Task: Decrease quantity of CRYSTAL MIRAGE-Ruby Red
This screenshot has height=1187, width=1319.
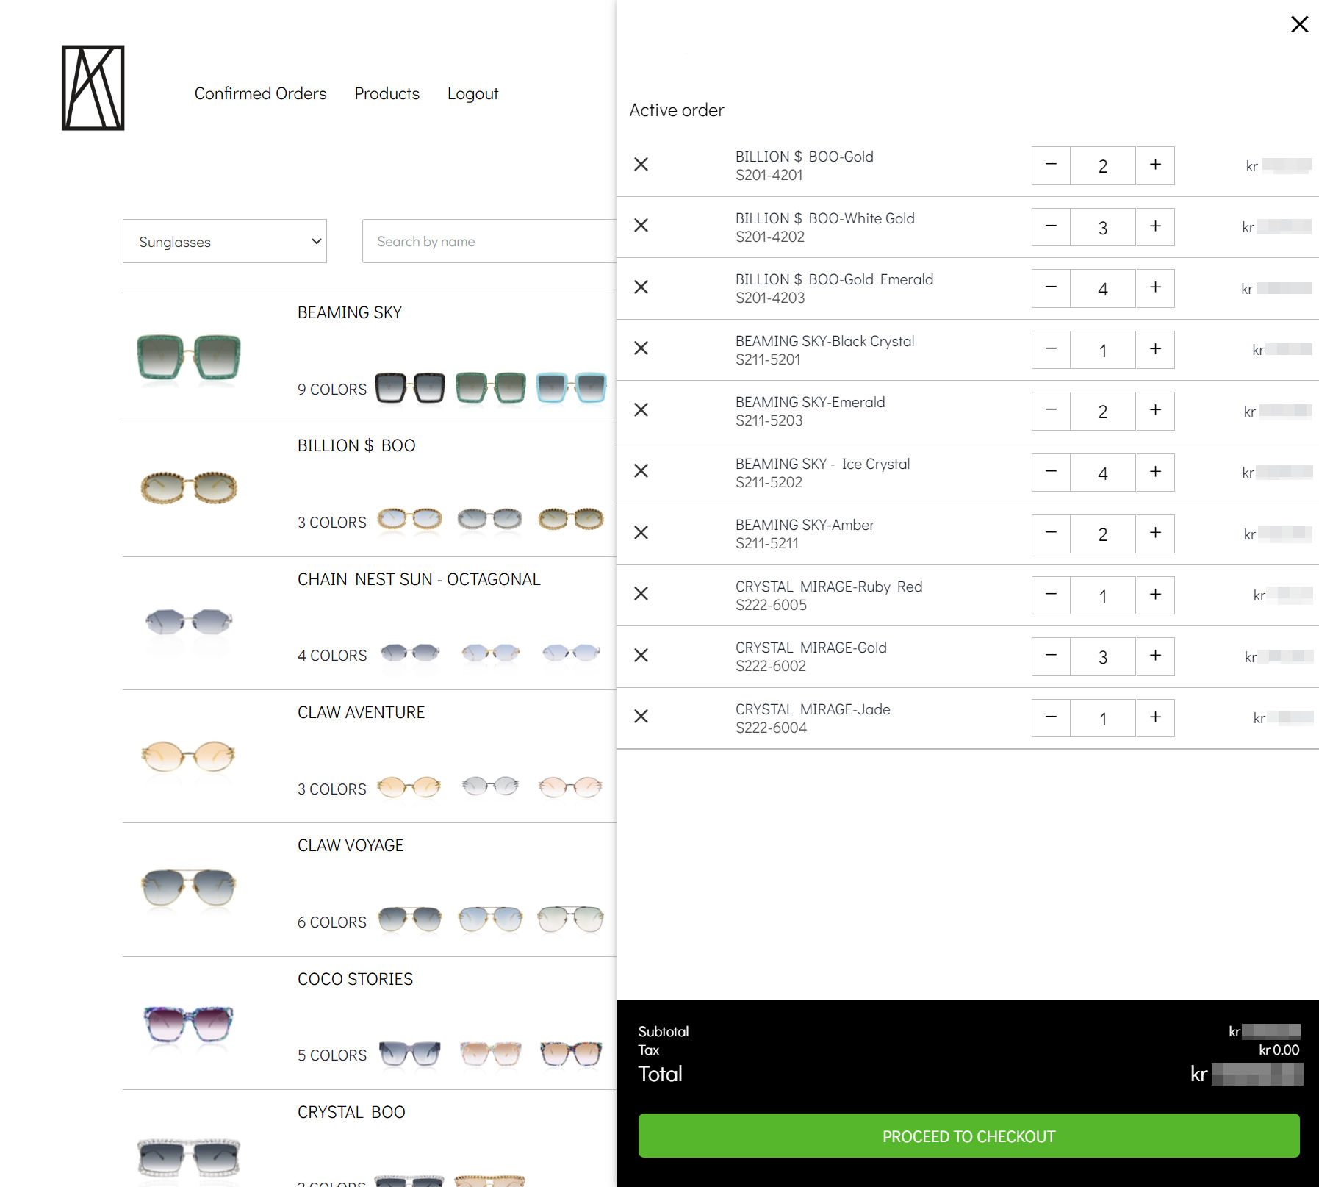Action: 1051,595
